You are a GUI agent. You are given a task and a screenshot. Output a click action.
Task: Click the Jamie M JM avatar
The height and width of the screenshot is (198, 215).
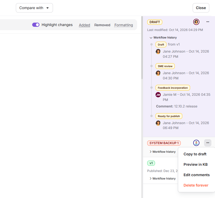point(158,95)
